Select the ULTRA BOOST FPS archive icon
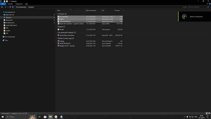The image size is (211, 119). point(58,43)
